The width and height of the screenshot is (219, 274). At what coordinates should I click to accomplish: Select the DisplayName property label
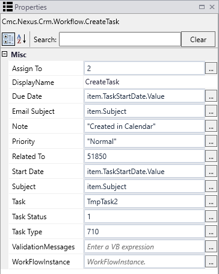(33, 83)
